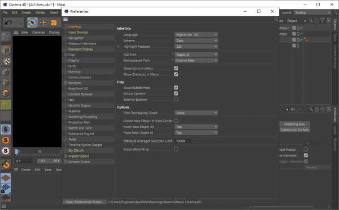This screenshot has width=339, height=210.
Task: Open the Language dropdown
Action: 196,35
